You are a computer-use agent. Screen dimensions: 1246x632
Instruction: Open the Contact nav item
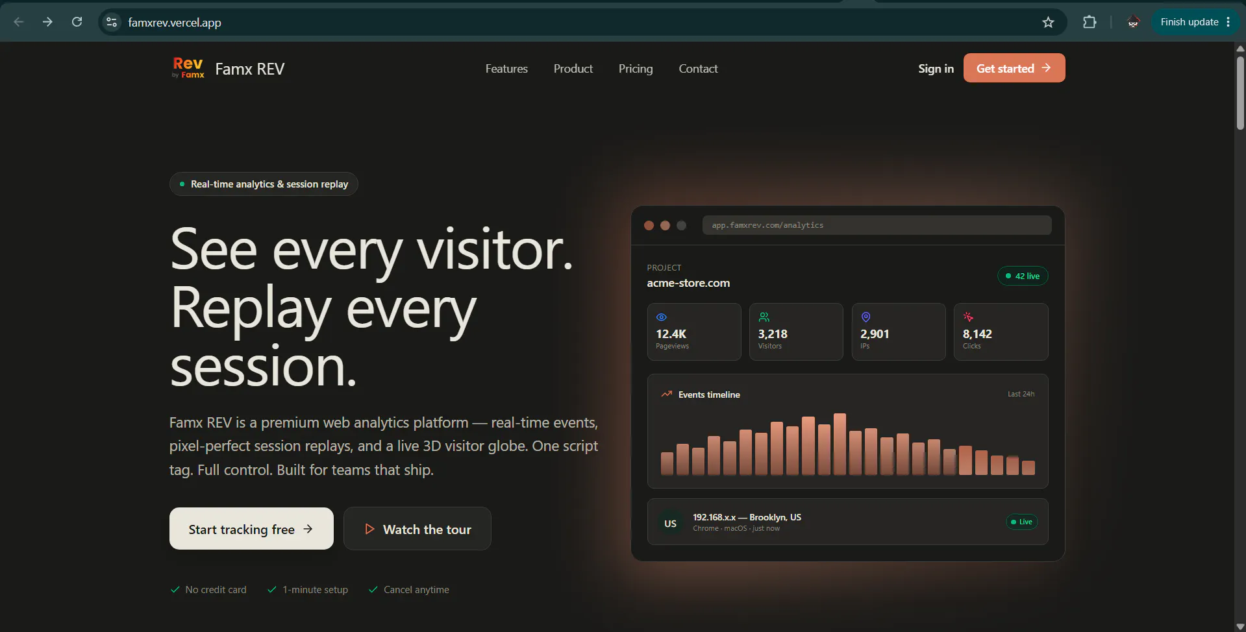pyautogui.click(x=698, y=69)
